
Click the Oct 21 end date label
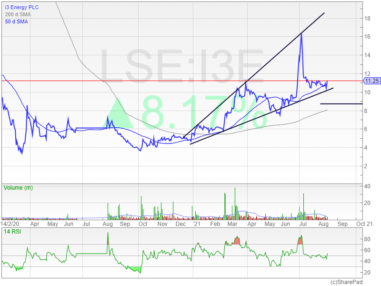tap(364, 224)
